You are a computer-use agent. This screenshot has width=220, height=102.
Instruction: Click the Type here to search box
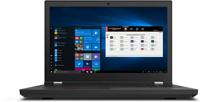point(67,72)
